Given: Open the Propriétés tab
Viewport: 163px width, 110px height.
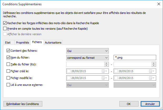Looking at the screenshot, I should (22, 43).
